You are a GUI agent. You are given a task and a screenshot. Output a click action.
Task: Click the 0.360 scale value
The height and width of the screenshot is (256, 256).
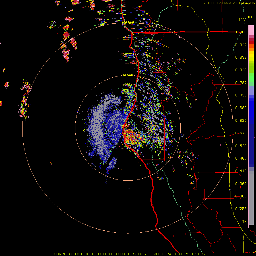click(241, 184)
